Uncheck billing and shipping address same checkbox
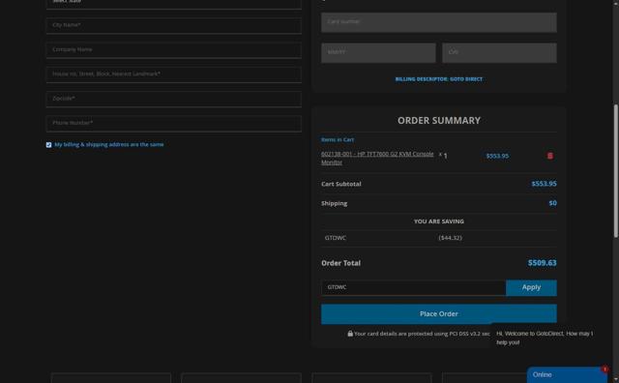Screen dimensions: 619x383 pyautogui.click(x=48, y=145)
